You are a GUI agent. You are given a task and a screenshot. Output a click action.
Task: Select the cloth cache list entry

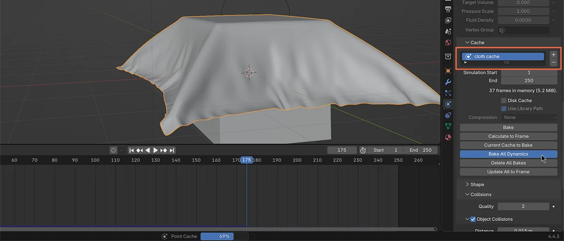[503, 56]
